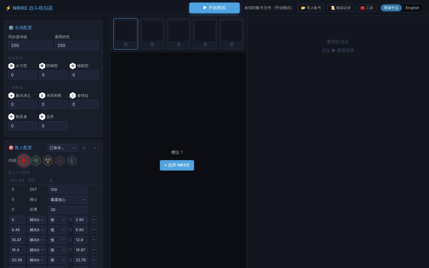Select the wind element code icon
Screen dimensions: 429x268
pyautogui.click(x=36, y=161)
